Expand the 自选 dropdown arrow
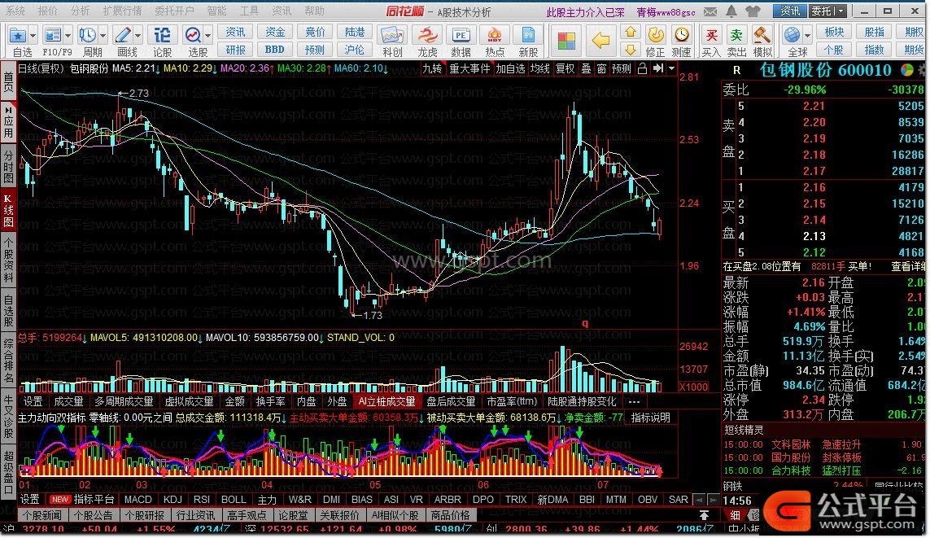The width and height of the screenshot is (930, 538). click(x=33, y=36)
